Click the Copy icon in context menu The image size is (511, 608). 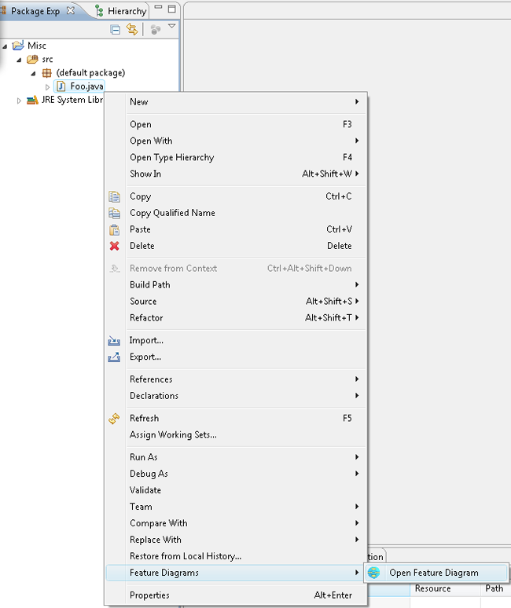coord(115,196)
